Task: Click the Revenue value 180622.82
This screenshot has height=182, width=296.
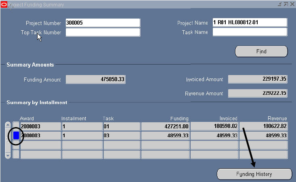Action: 264,126
